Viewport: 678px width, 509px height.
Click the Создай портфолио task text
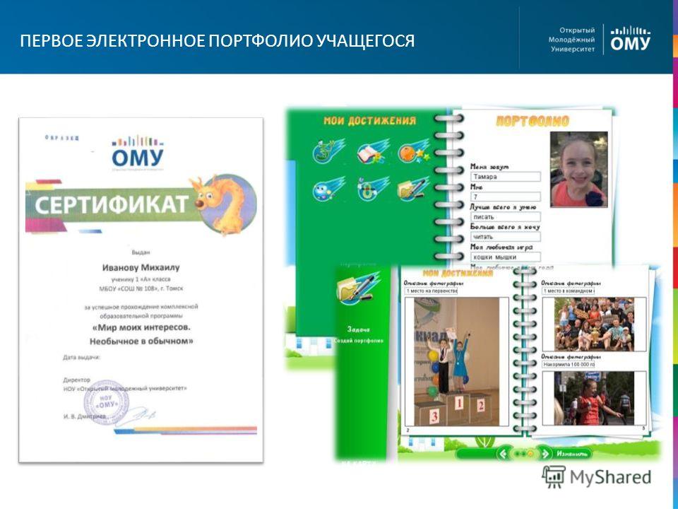click(x=359, y=341)
